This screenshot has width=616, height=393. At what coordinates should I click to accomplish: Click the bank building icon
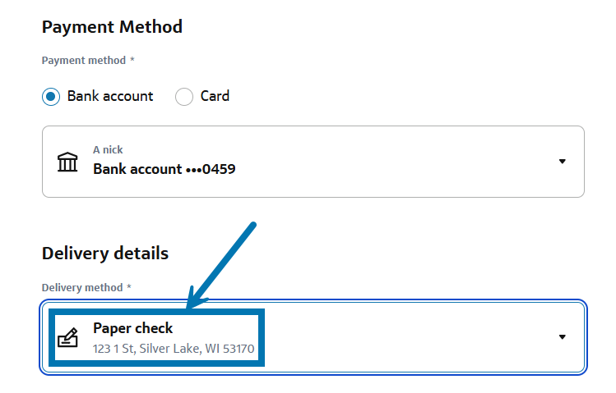67,162
